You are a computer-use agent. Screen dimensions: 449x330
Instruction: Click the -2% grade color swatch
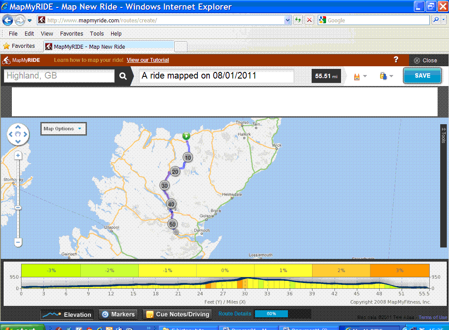click(109, 270)
